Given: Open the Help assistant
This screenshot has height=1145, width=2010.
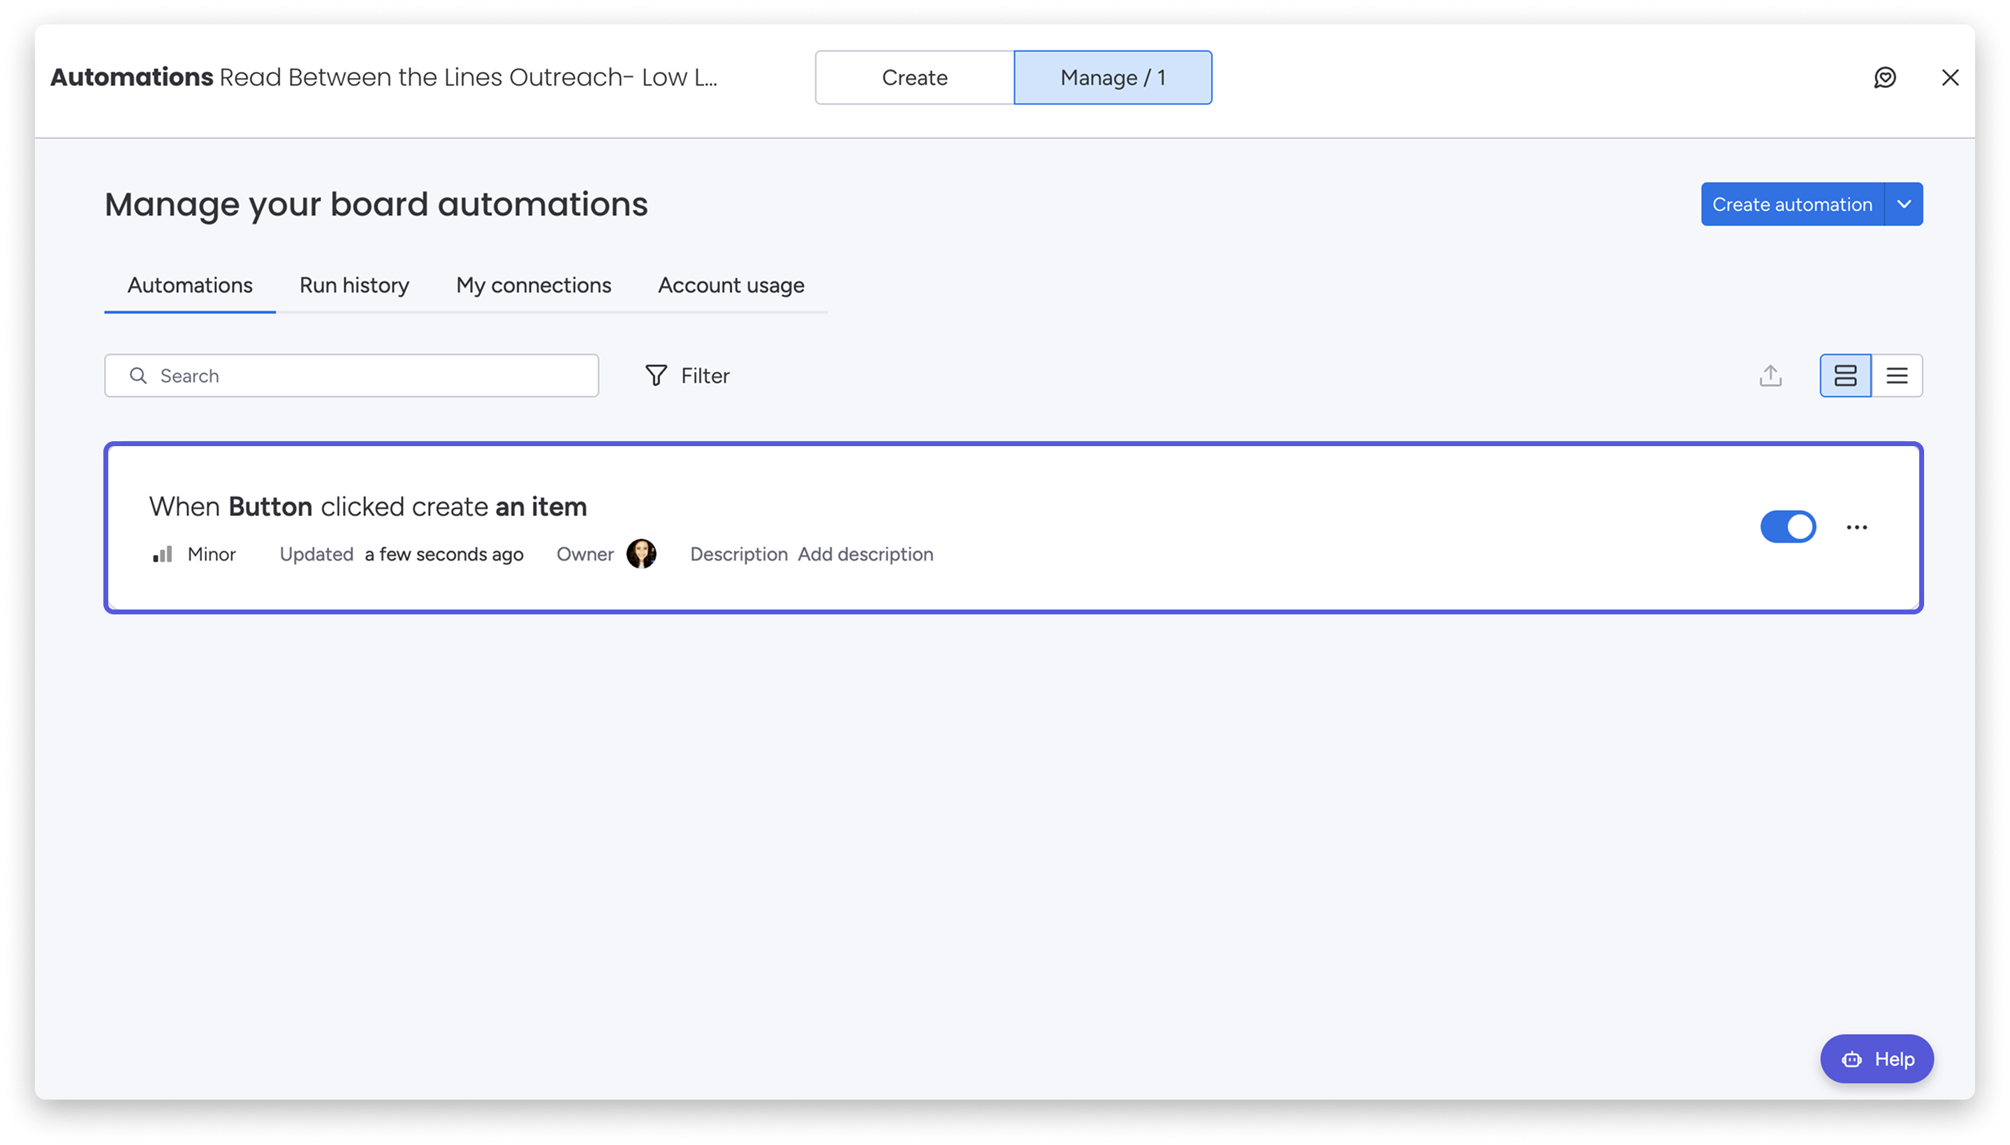Looking at the screenshot, I should [x=1877, y=1058].
